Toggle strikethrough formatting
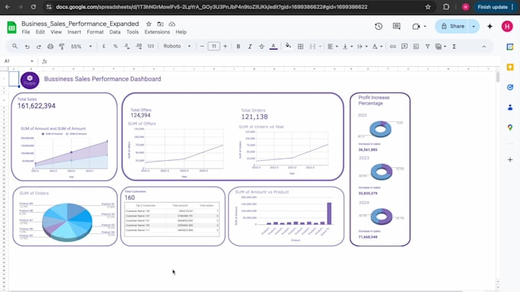 pyautogui.click(x=262, y=47)
